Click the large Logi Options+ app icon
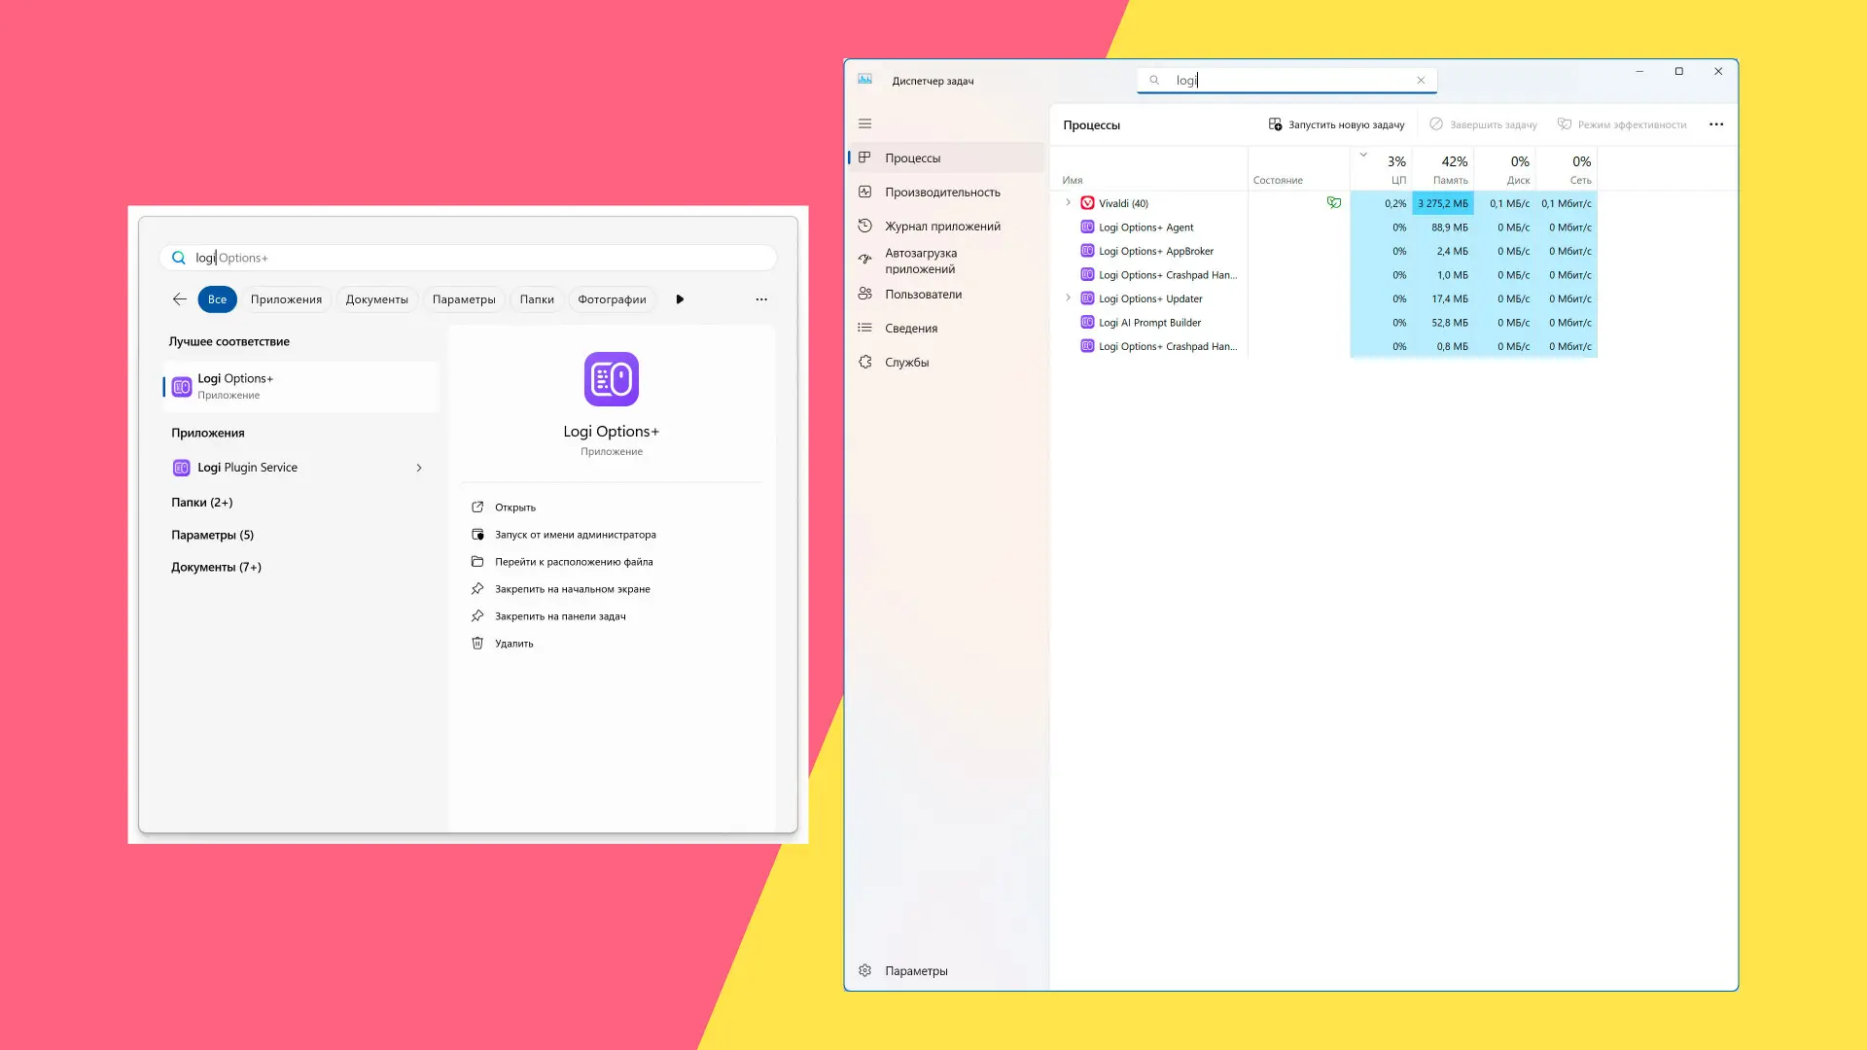 point(612,379)
